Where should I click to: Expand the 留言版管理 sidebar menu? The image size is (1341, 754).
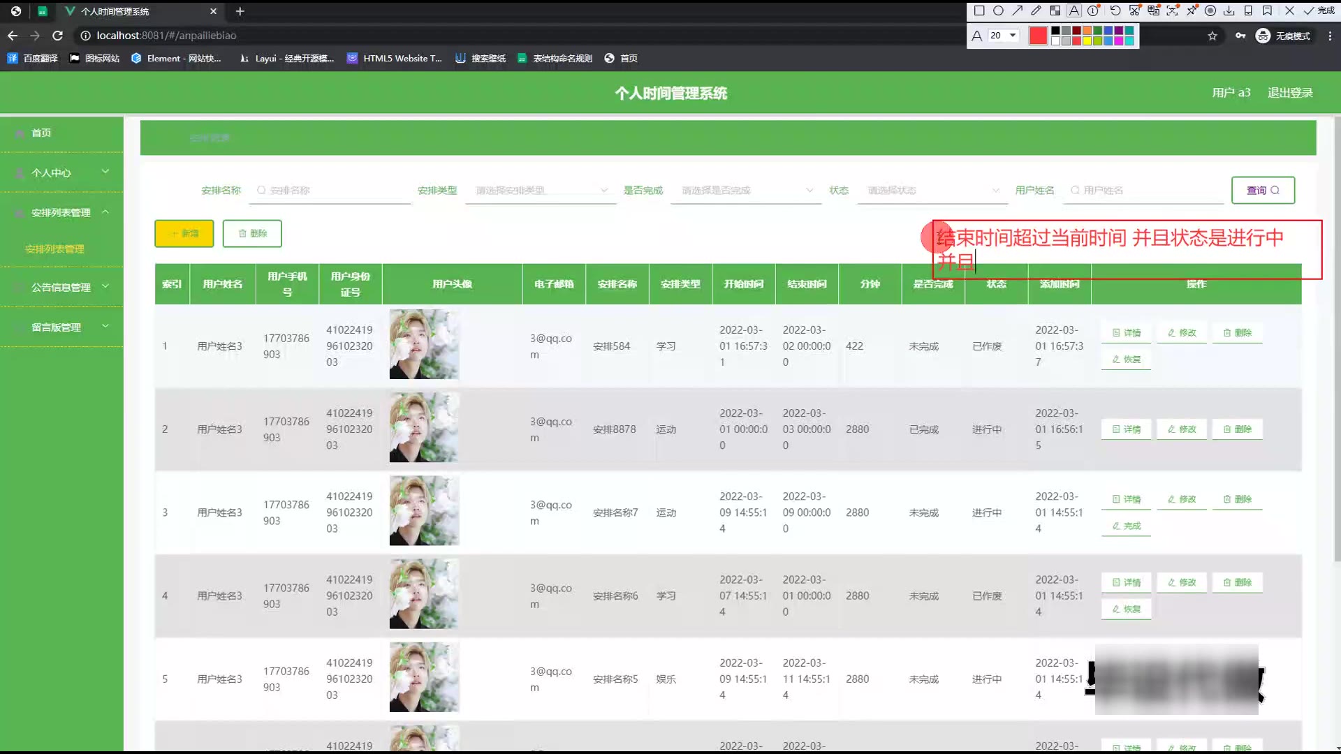(61, 327)
